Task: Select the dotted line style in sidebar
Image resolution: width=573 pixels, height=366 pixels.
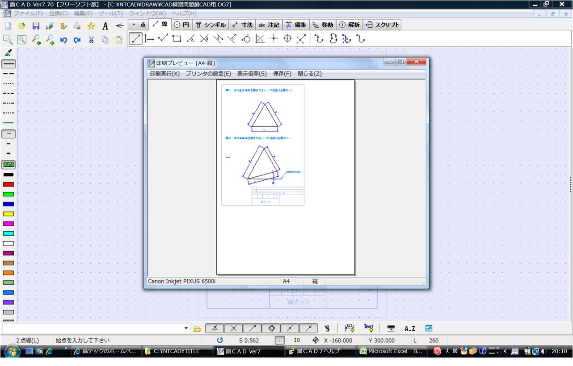Action: coord(8,83)
